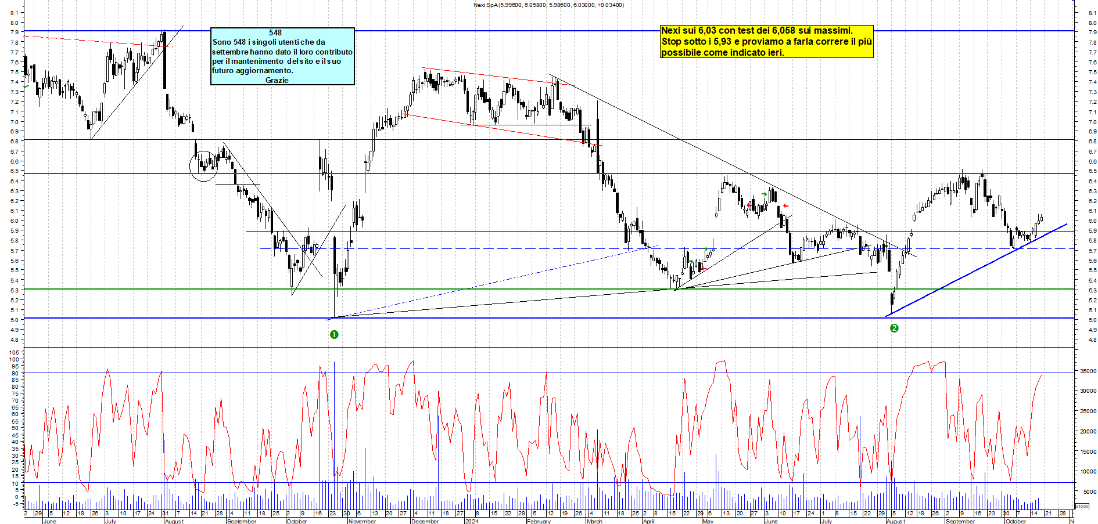Click the December month label on time axis
This screenshot has height=524, width=1098.
tap(425, 521)
